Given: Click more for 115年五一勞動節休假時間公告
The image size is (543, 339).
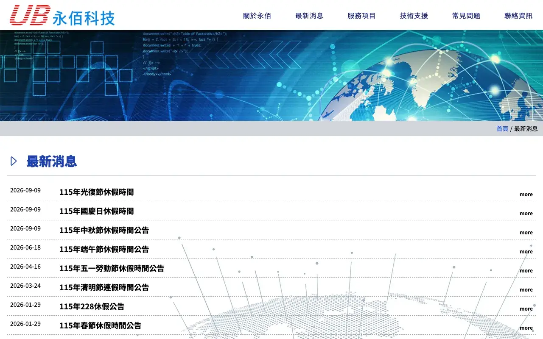Looking at the screenshot, I should click(x=526, y=271).
